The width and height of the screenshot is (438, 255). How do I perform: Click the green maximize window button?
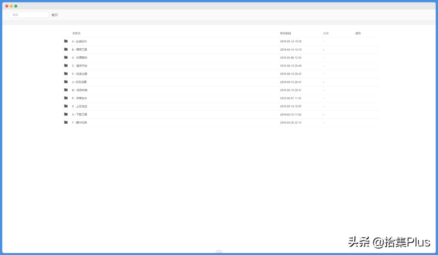(16, 6)
